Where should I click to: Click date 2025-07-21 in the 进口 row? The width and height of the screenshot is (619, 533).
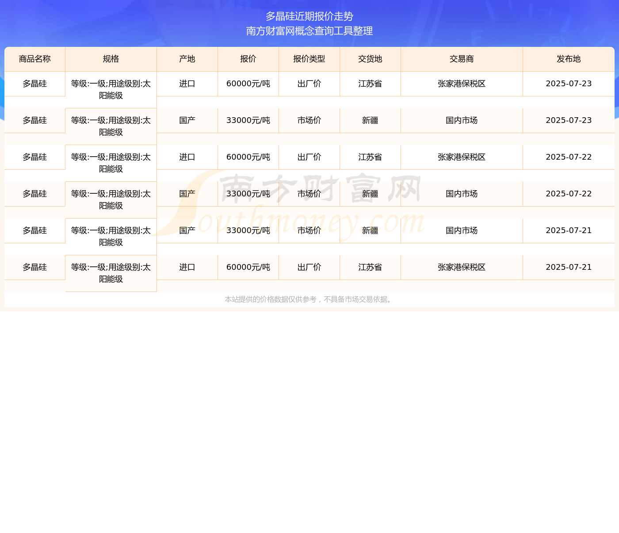tap(569, 267)
